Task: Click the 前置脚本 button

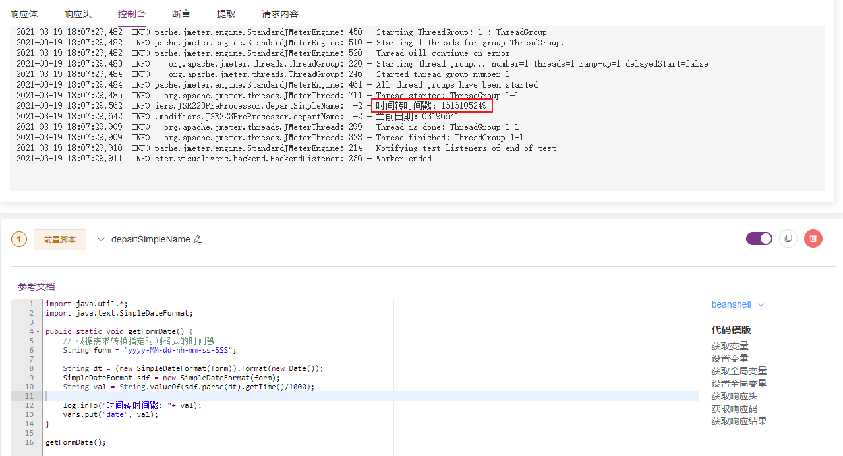Action: tap(60, 240)
